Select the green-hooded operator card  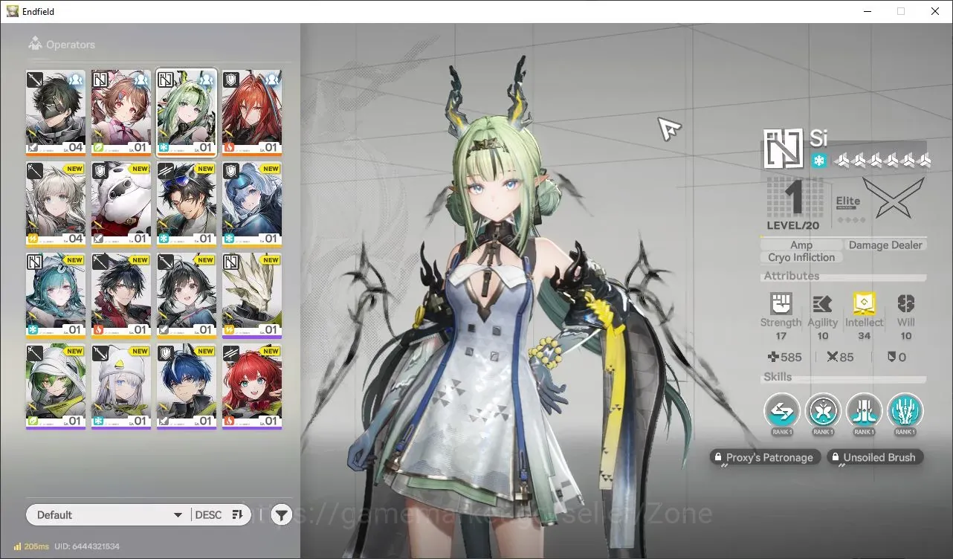56,387
